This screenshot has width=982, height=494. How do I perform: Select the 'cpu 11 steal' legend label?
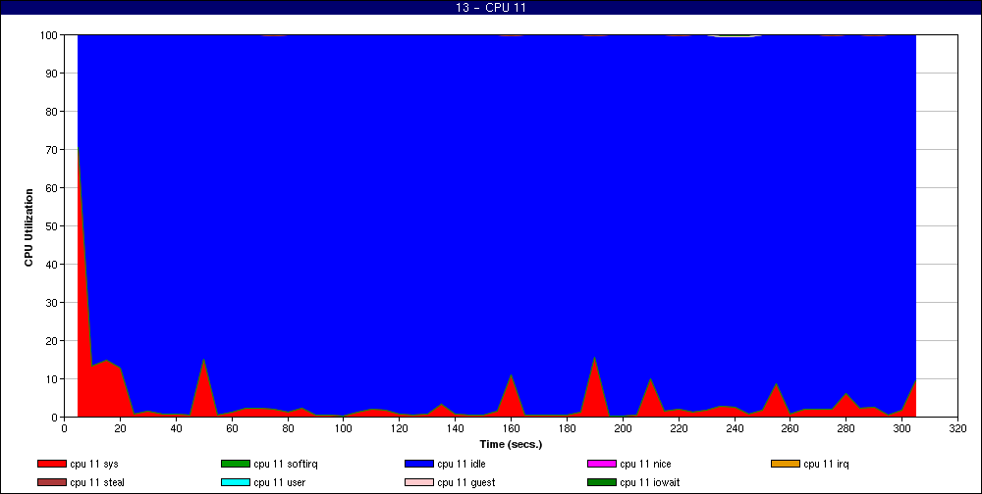[x=97, y=483]
